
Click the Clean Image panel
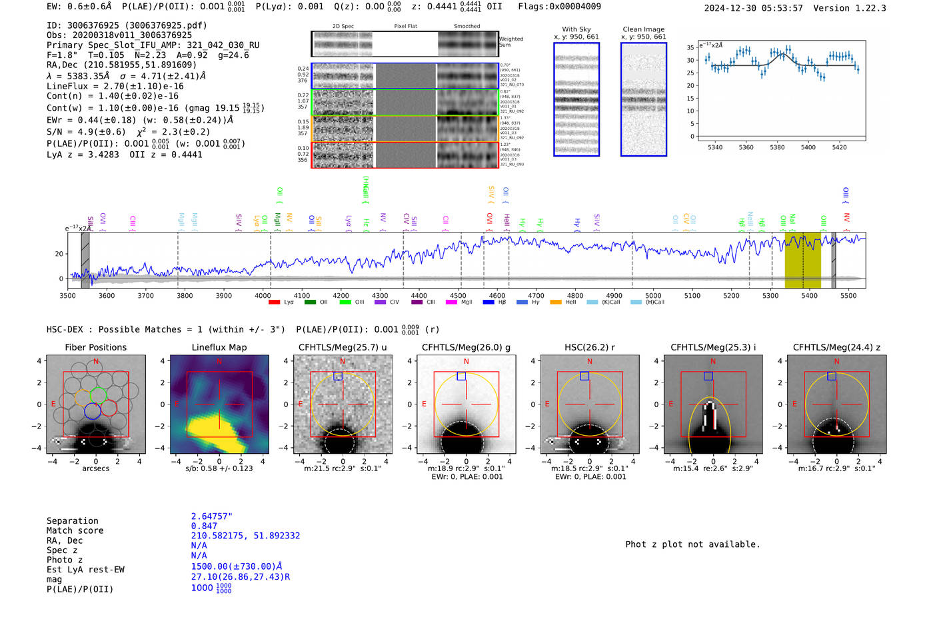point(644,99)
